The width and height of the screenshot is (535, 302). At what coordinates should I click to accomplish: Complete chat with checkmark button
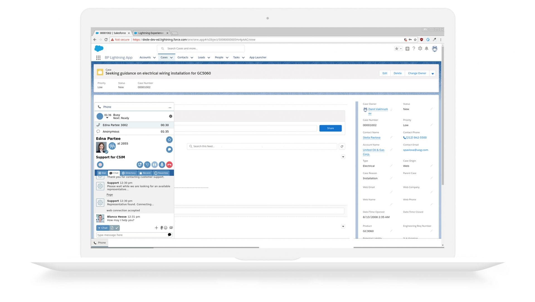[x=117, y=228]
